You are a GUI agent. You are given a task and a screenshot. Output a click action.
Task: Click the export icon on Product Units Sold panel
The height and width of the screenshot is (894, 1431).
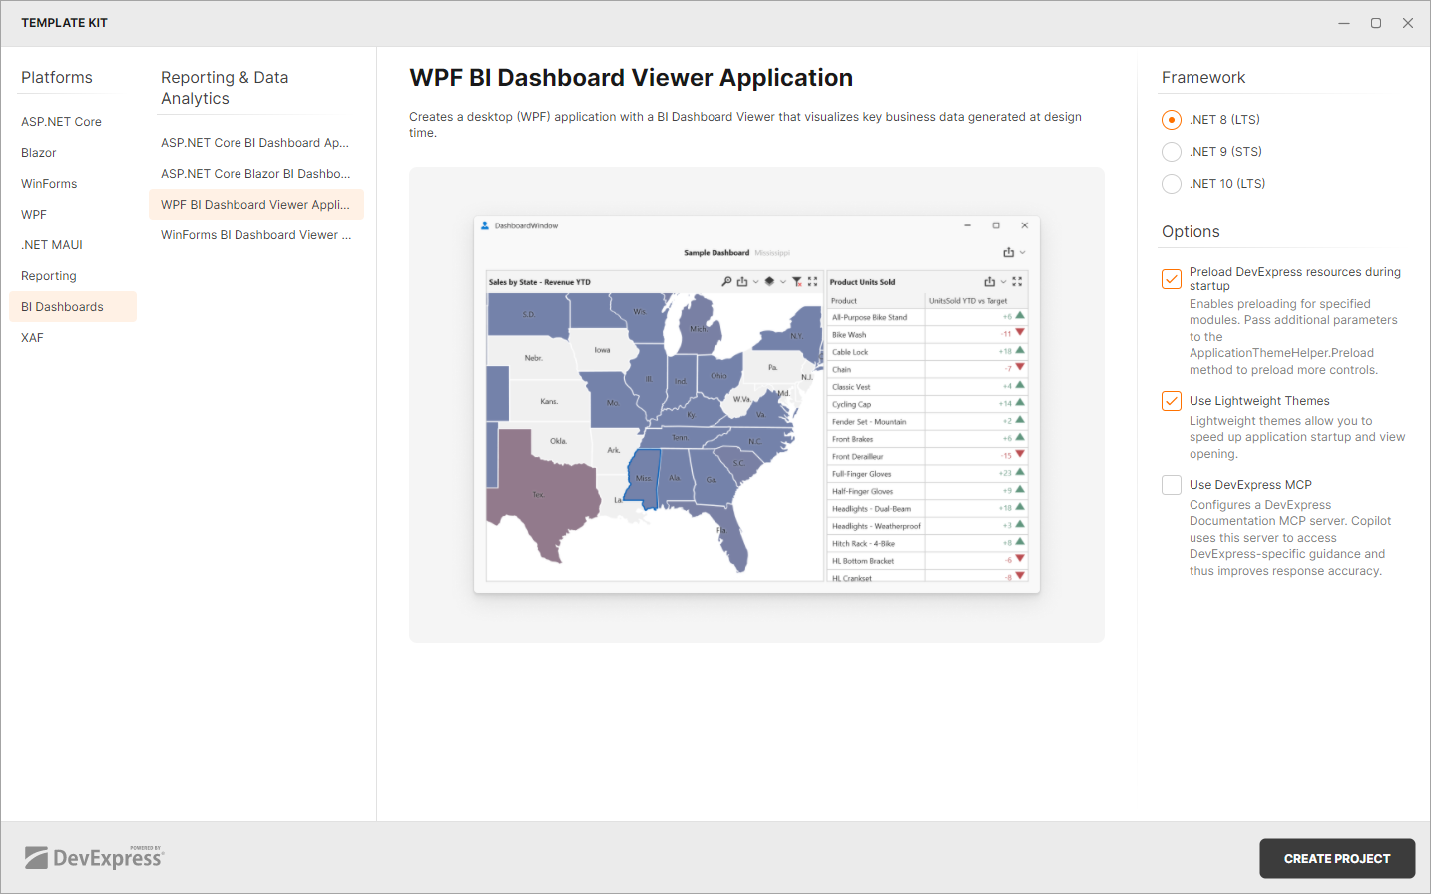pyautogui.click(x=988, y=282)
